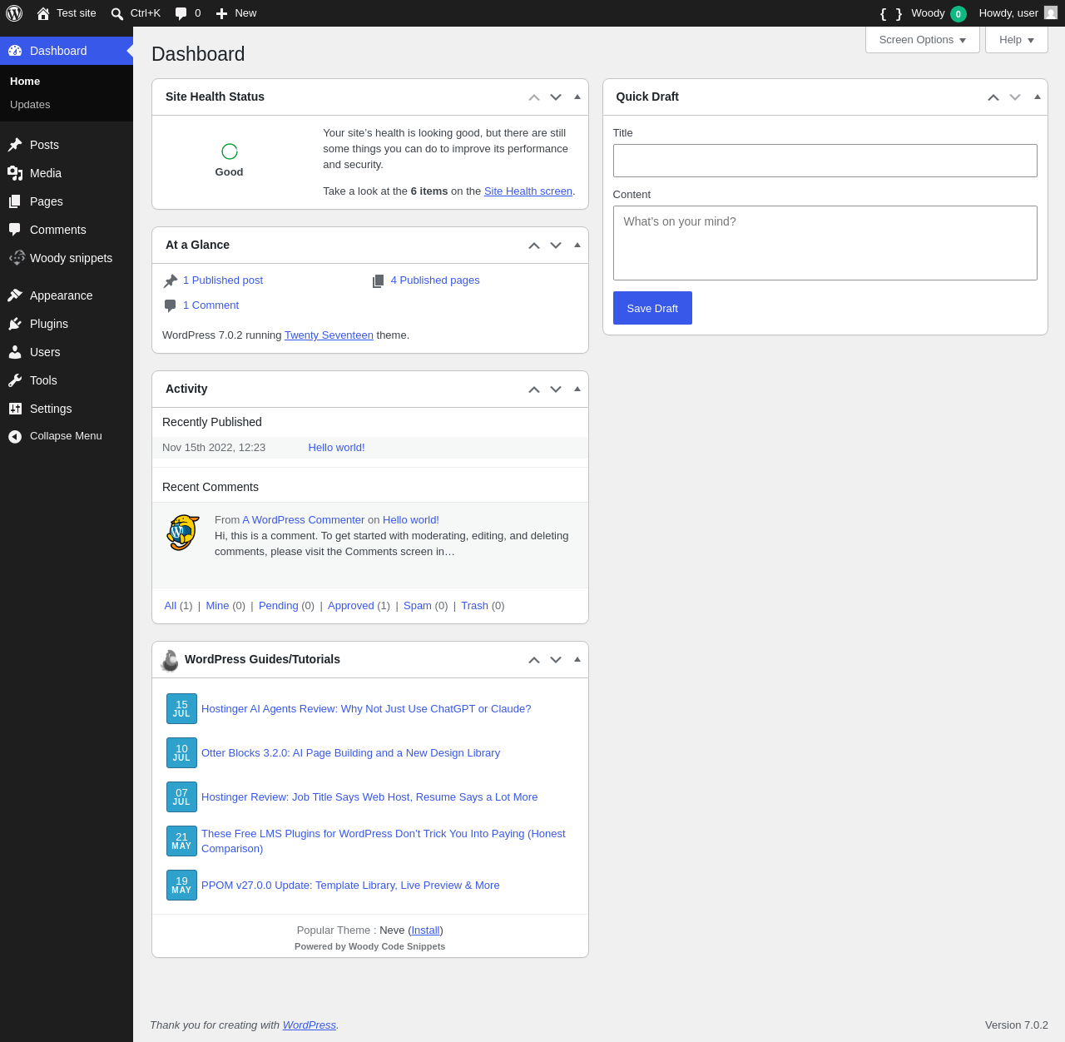Click the Woody curly braces icon
The image size is (1065, 1042).
coord(891,13)
